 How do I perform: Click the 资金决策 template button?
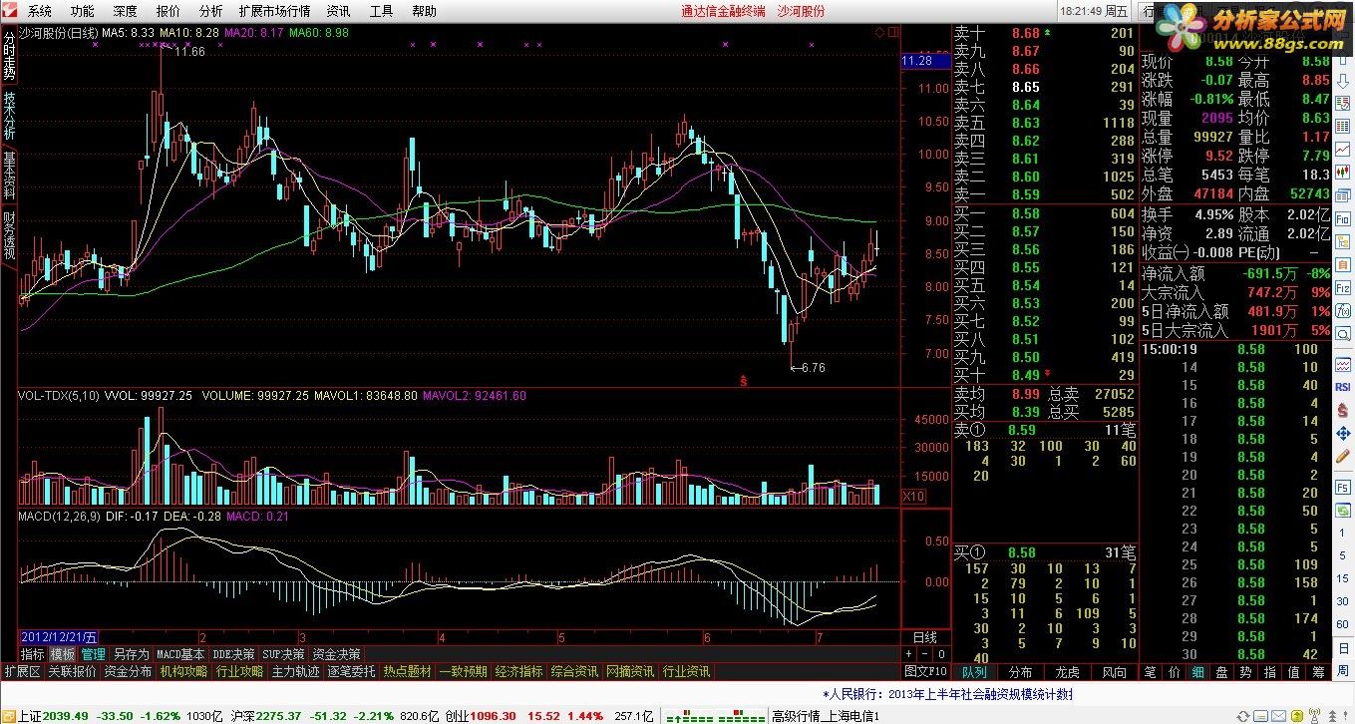(337, 654)
